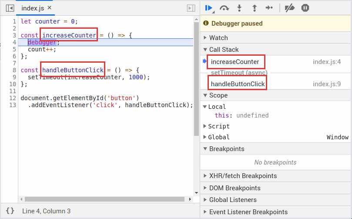Viewport: 352px width, 219px height.
Task: Select increaseCounter frame in call stack
Action: [235, 62]
